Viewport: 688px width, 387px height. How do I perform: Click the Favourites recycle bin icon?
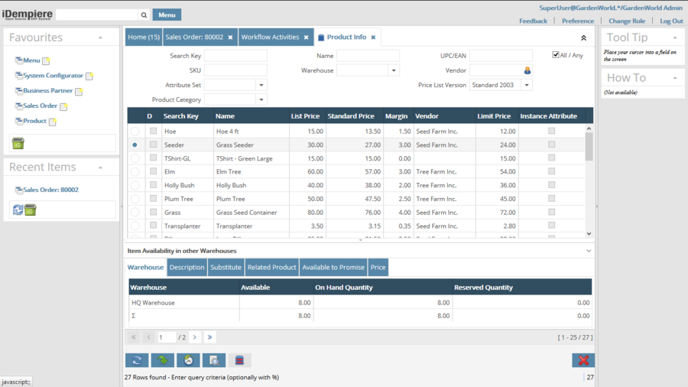(x=18, y=143)
